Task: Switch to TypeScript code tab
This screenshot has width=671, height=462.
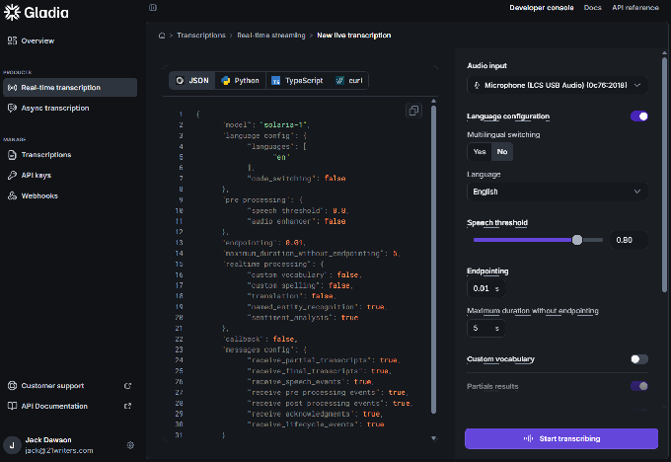Action: (x=297, y=81)
